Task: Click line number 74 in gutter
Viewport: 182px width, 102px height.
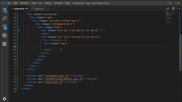Action: 15,76
